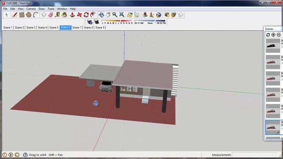Select the second scene thumbnail in Scenes panel

click(273, 62)
